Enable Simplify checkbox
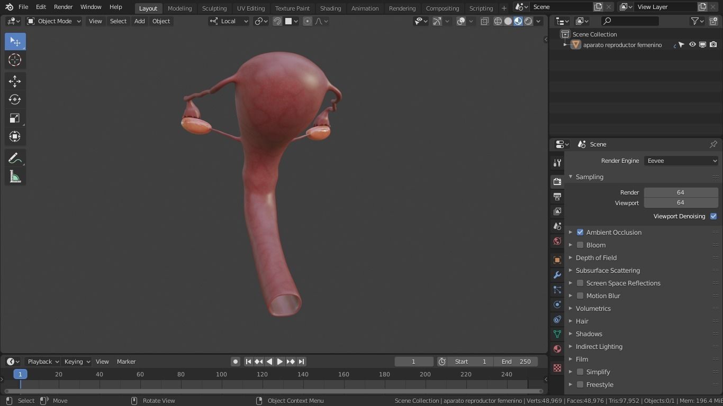723x406 pixels. coord(580,372)
